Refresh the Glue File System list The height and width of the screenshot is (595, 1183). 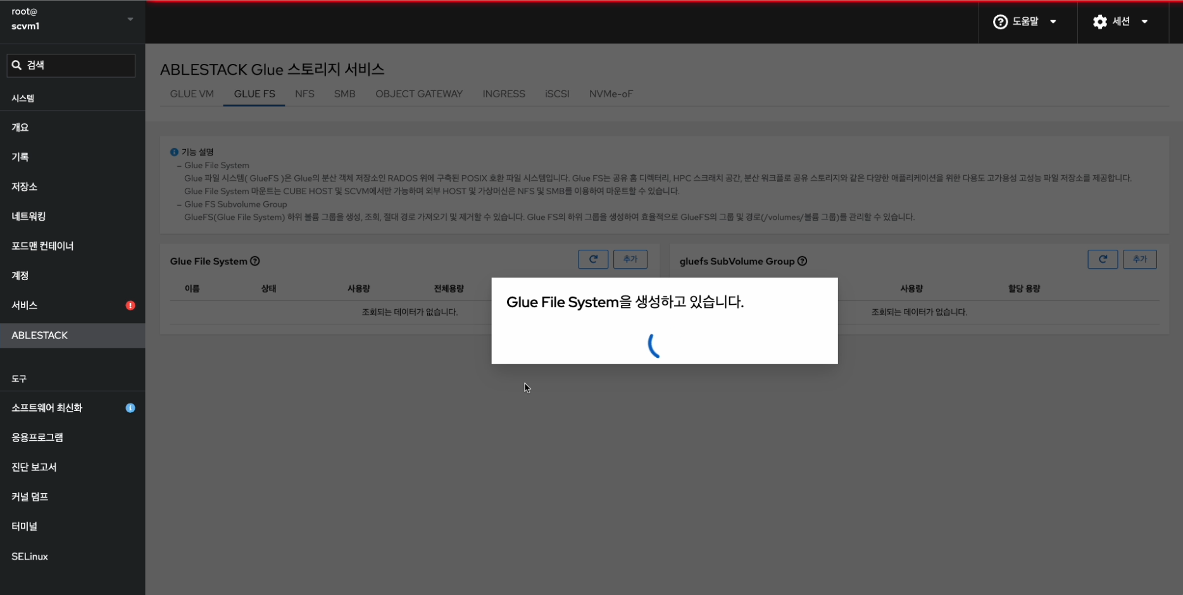click(593, 259)
